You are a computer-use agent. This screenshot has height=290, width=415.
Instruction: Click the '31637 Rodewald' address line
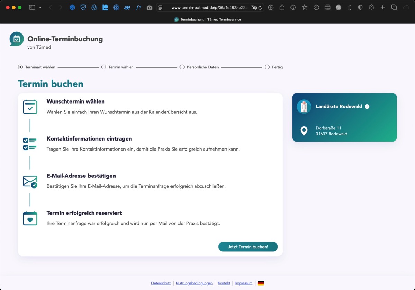331,134
